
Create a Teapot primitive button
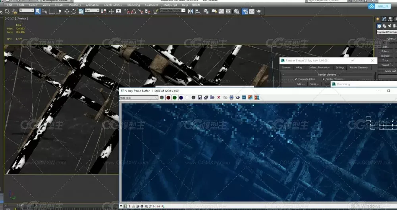coord(385,65)
